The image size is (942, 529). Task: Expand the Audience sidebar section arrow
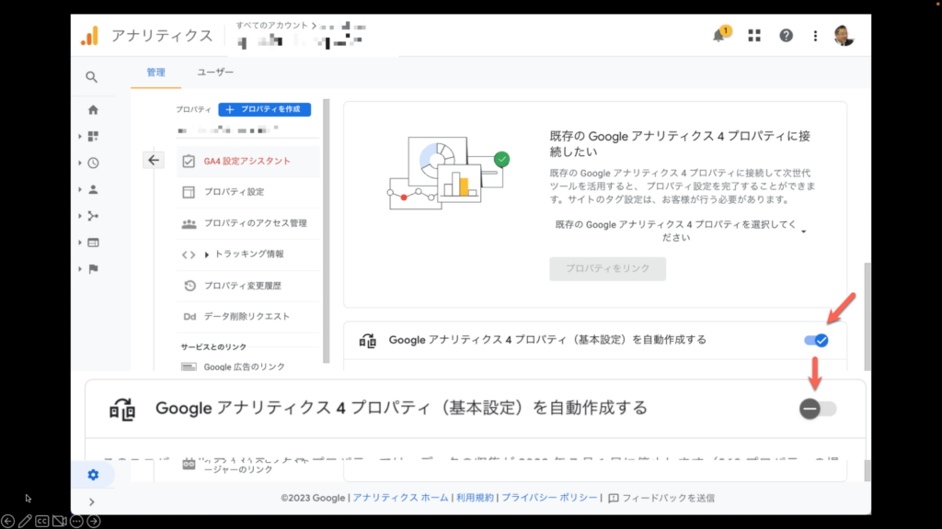point(80,189)
